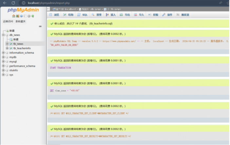Click the database icon beside performance_schema
Screen dimensions: 230x145
coord(7,66)
